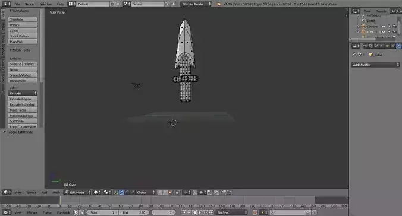Viewport: 402px width, 216px height.
Task: Click the Inset Faces button
Action: (x=23, y=110)
